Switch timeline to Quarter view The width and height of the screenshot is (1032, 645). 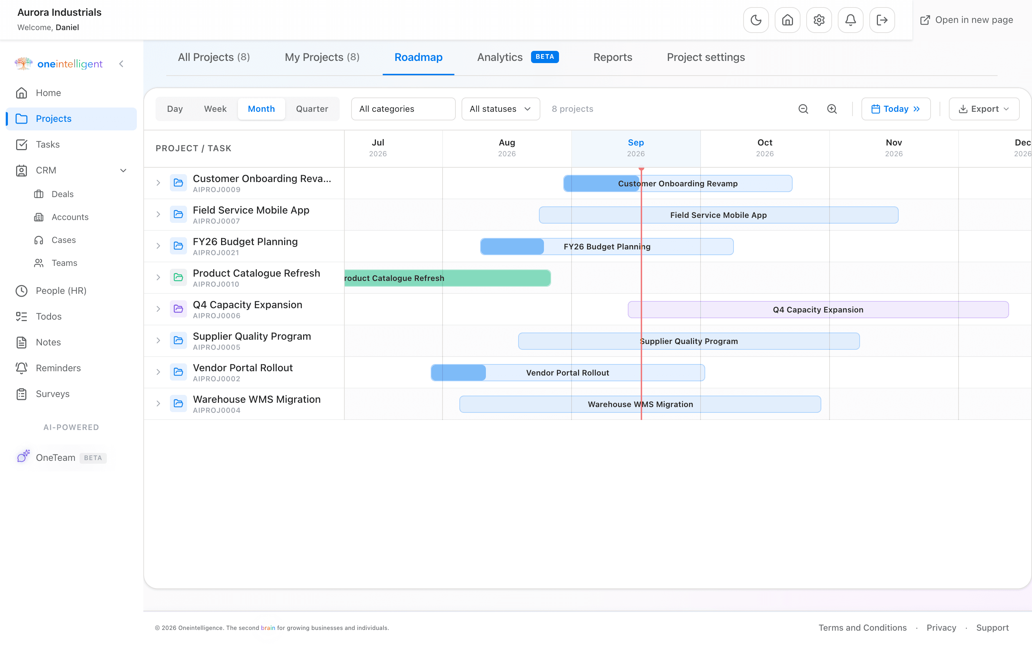coord(312,109)
